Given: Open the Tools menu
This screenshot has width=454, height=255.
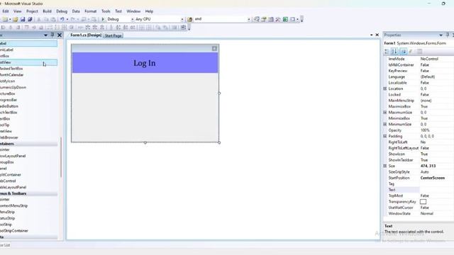Looking at the screenshot, I should pos(106,11).
